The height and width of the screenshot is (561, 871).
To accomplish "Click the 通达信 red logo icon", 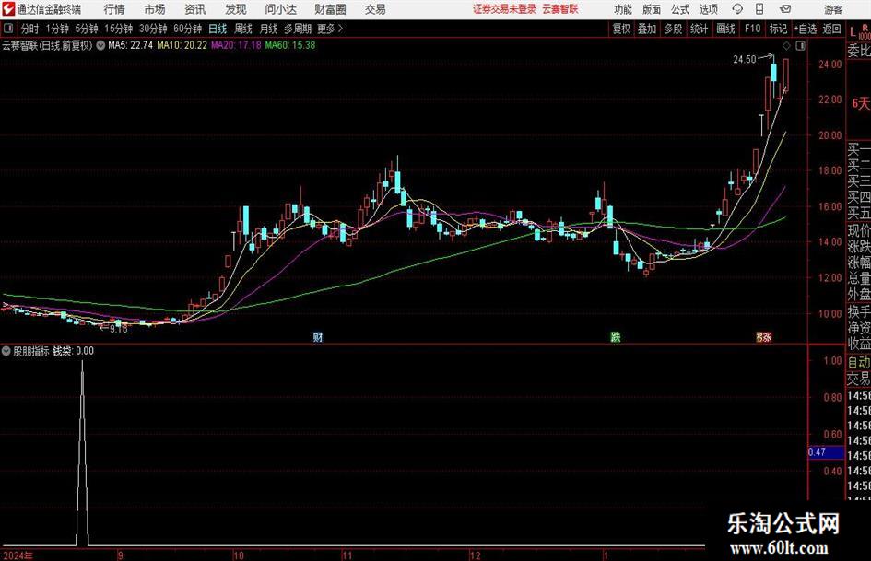I will click(x=8, y=9).
